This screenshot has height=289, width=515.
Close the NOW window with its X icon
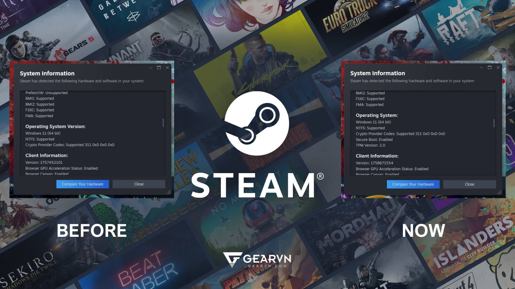pyautogui.click(x=498, y=67)
